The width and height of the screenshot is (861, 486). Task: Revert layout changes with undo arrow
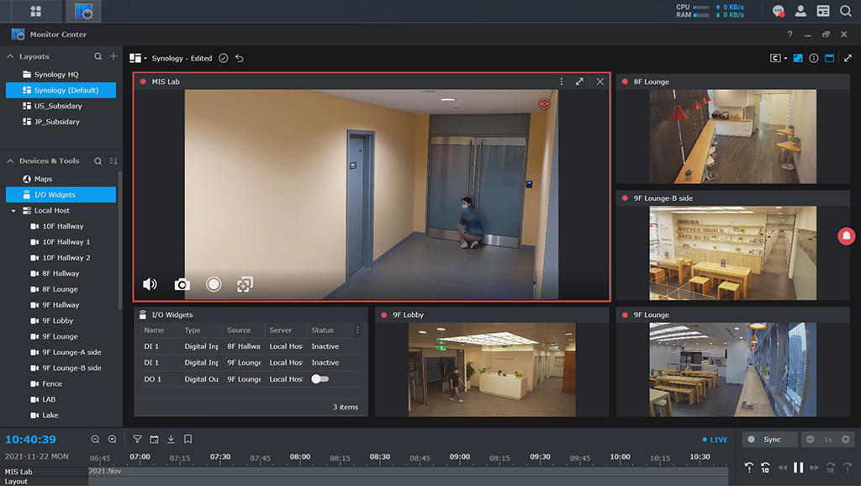tap(240, 58)
